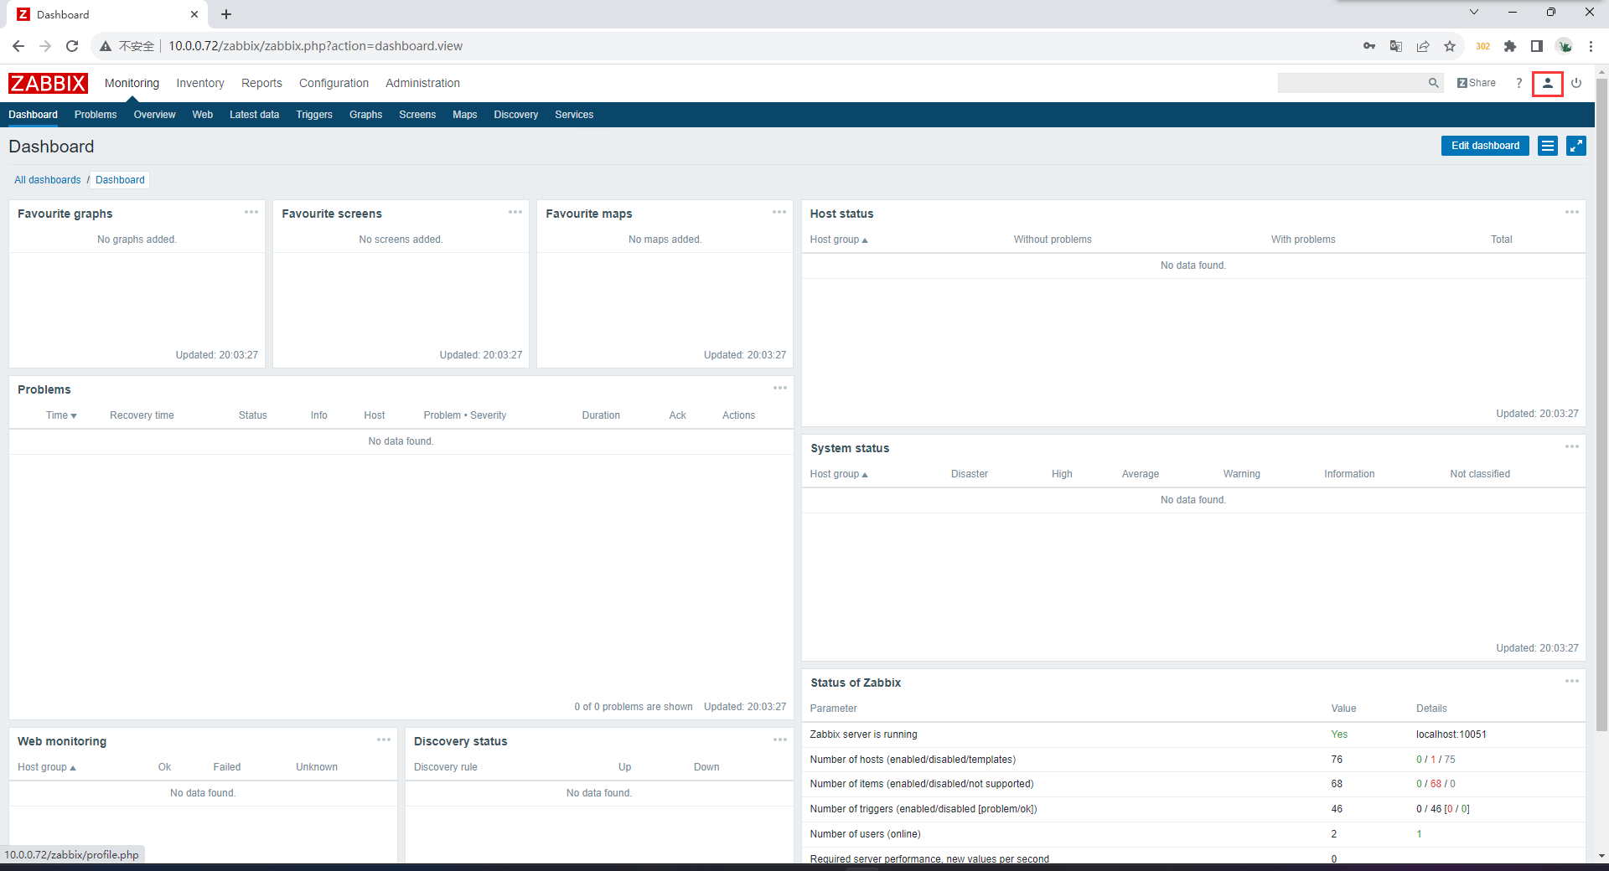Open the Latest data submenu tab

254,115
